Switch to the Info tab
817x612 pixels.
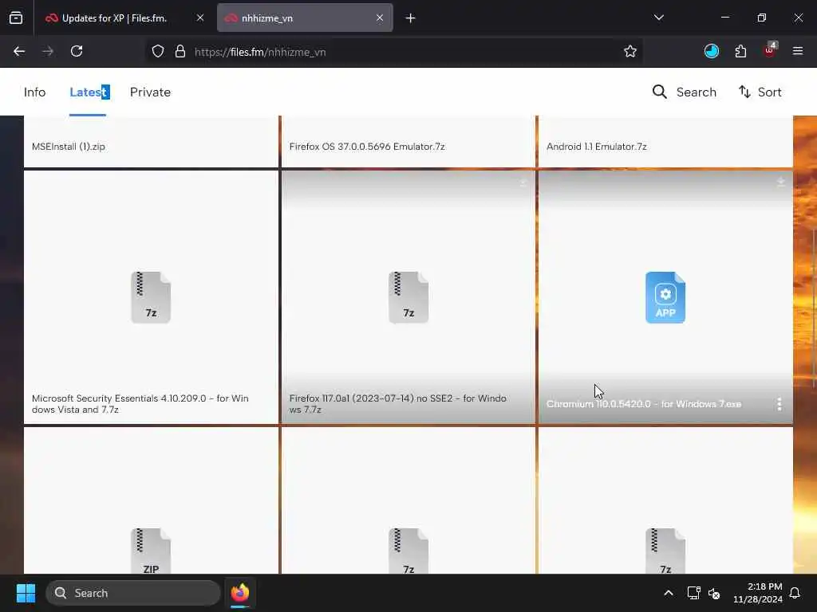34,92
